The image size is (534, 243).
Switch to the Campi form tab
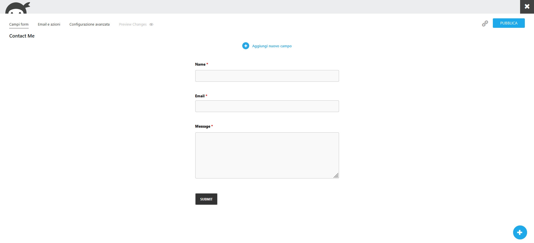click(x=19, y=24)
